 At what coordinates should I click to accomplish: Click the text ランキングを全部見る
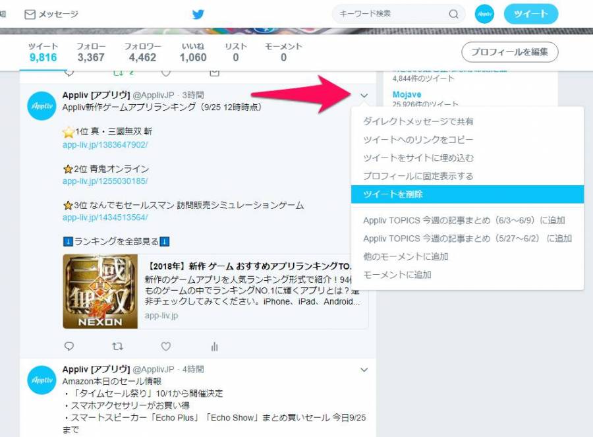coord(116,241)
